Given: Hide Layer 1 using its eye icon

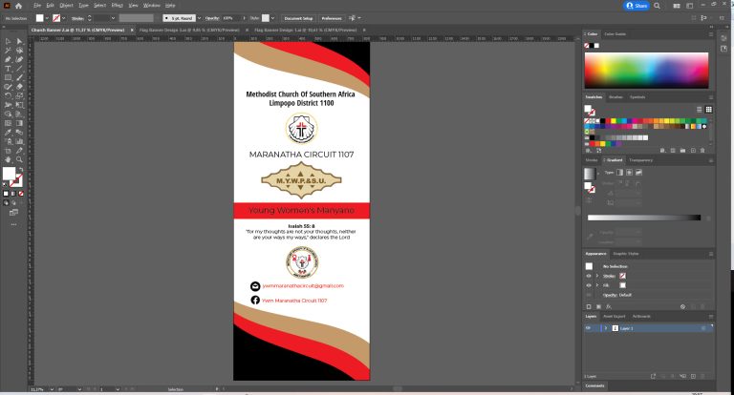Looking at the screenshot, I should coord(589,327).
